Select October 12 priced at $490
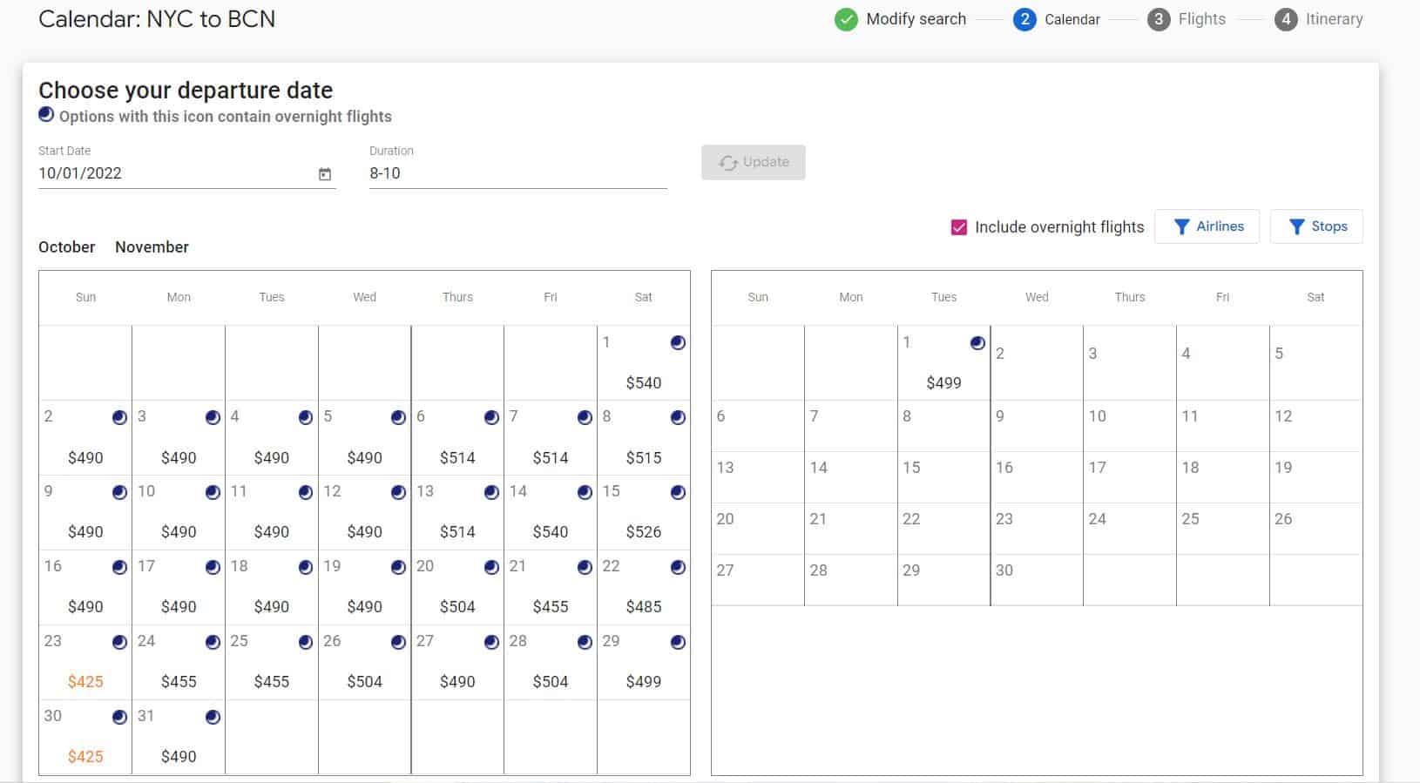Image resolution: width=1420 pixels, height=783 pixels. 364,513
